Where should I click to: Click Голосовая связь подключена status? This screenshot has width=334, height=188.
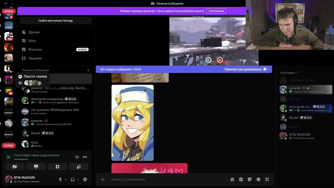click(x=37, y=155)
